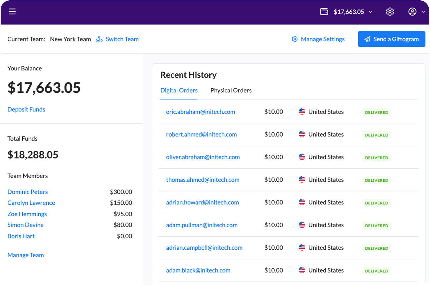
Task: Open order for robert.ahmed@initech.com
Action: click(201, 134)
